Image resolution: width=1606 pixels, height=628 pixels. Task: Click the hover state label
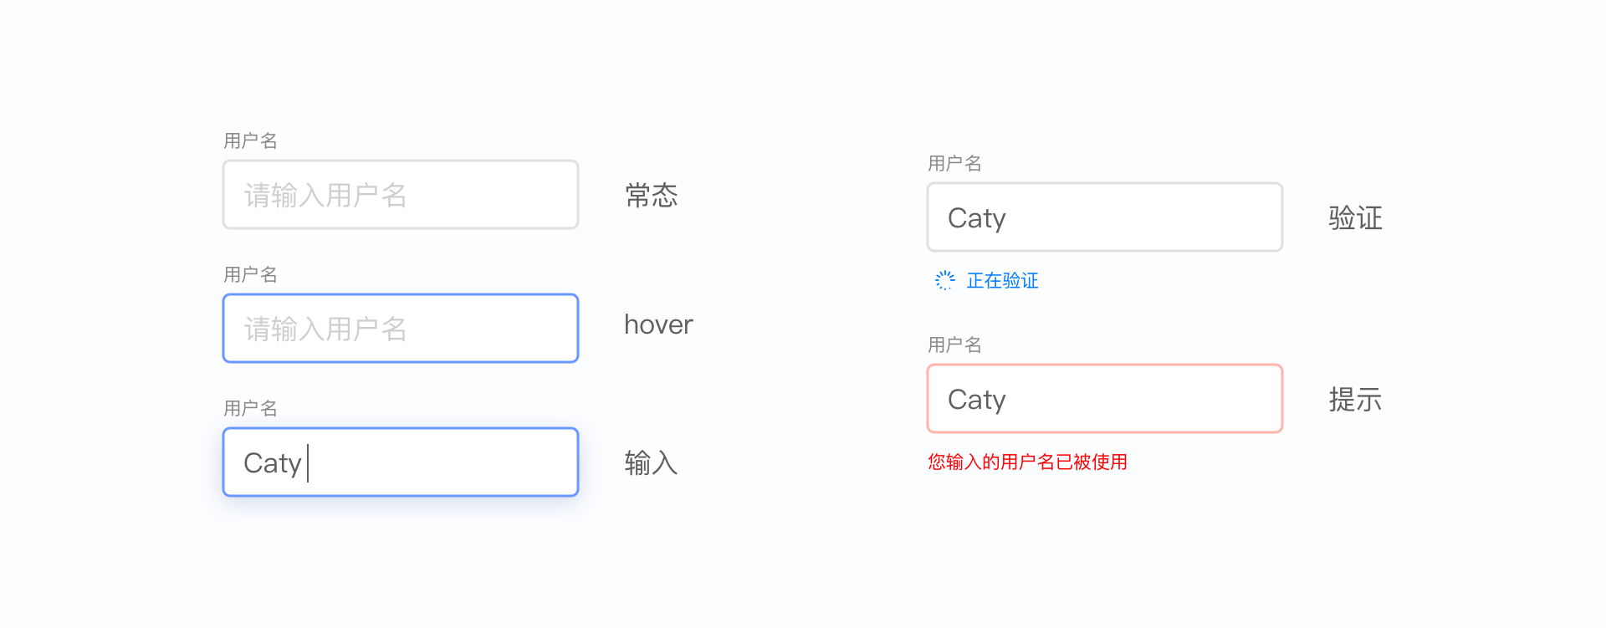(658, 324)
